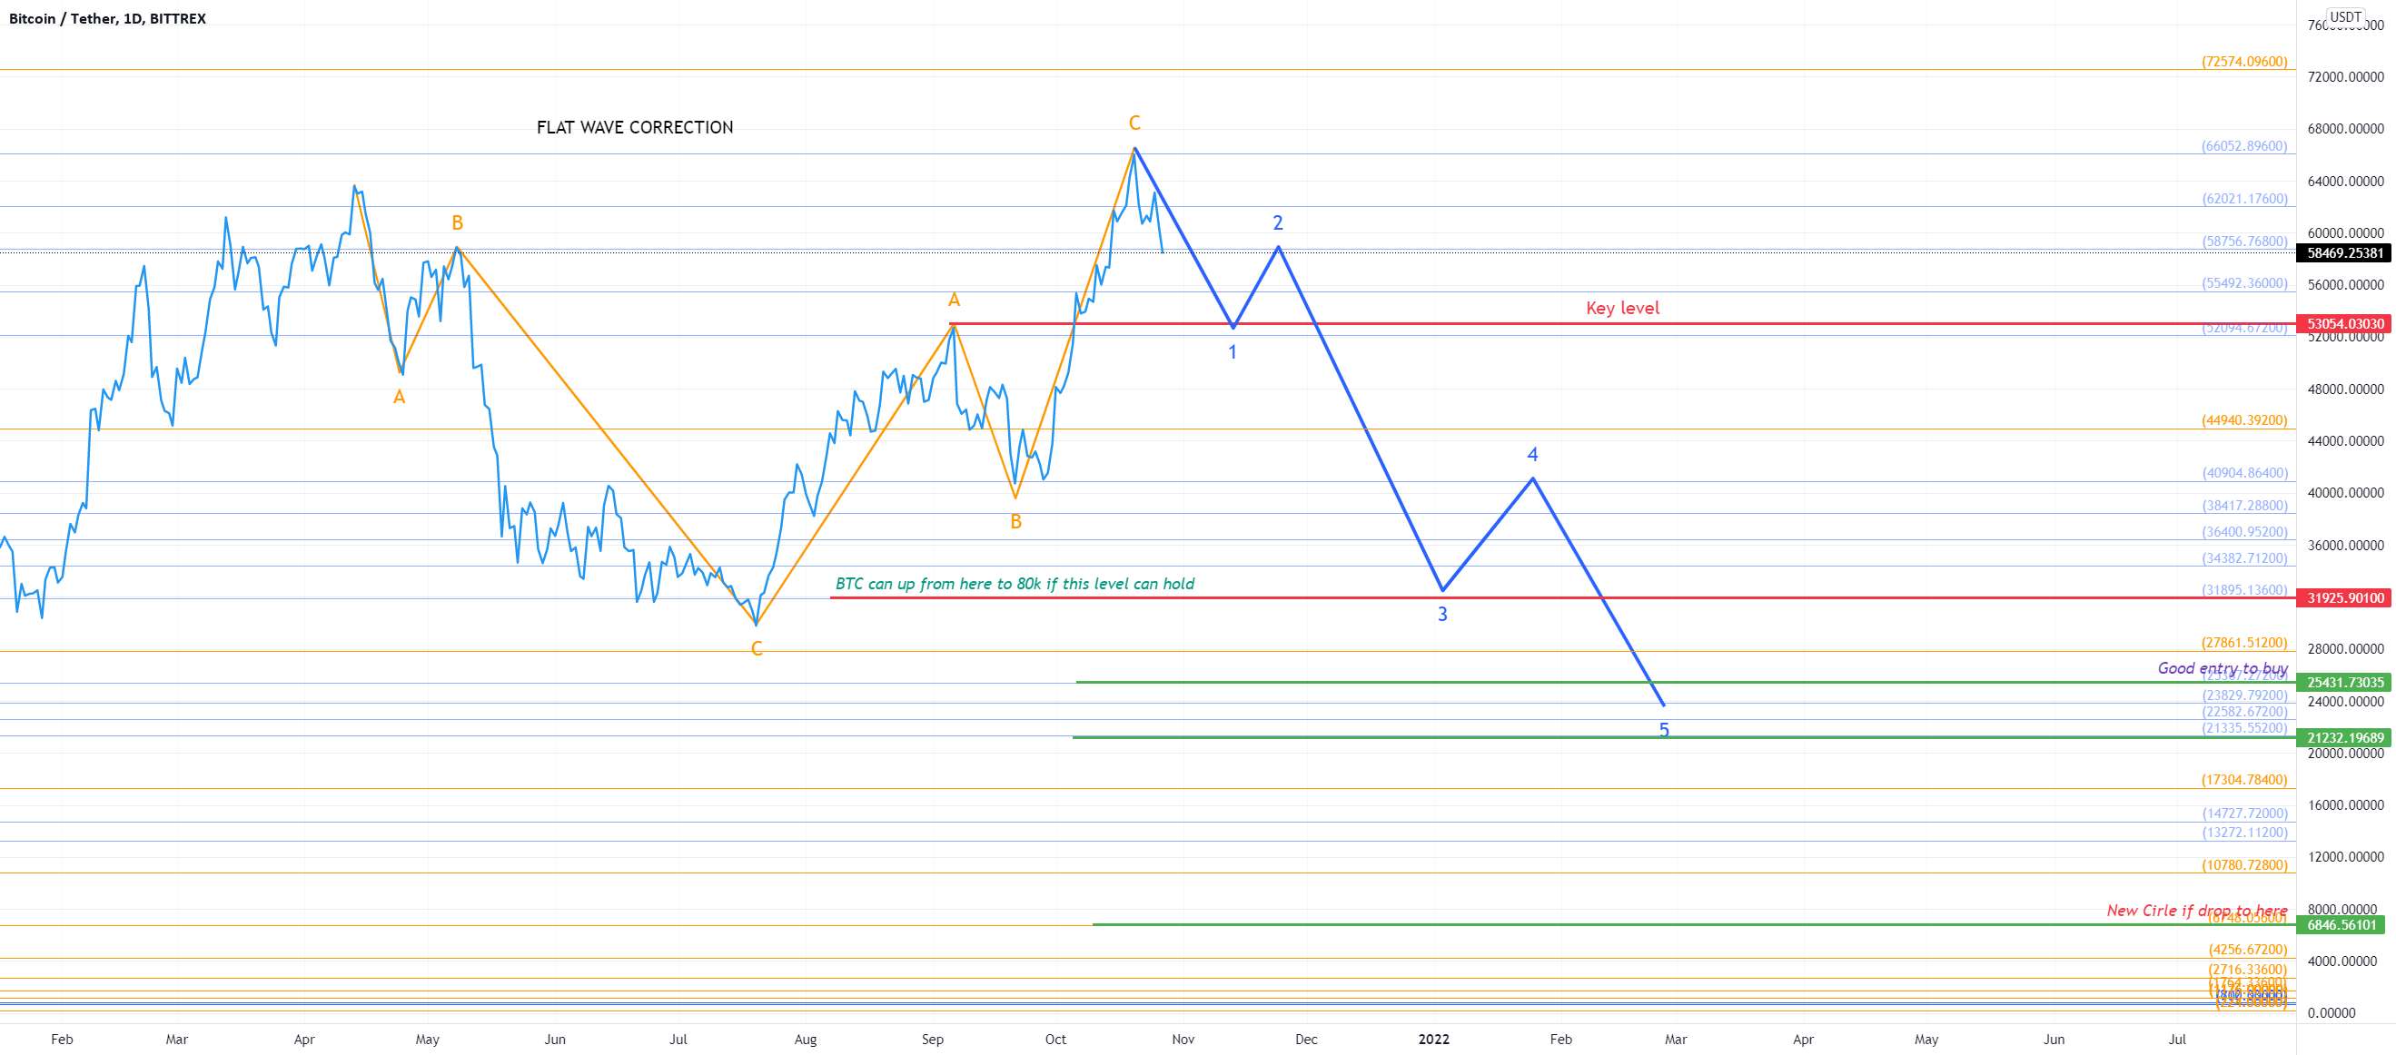Screen dimensions: 2396x1055
Task: Click blue wave label 1
Action: pos(1233,352)
